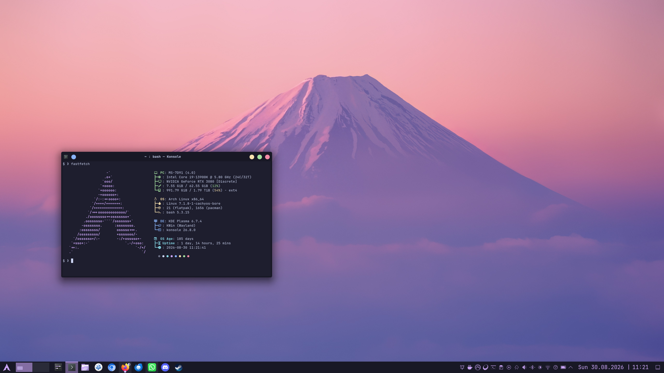Click the coffee cup caffeine tray icon
Screen dimensions: 664x373
pos(470,367)
